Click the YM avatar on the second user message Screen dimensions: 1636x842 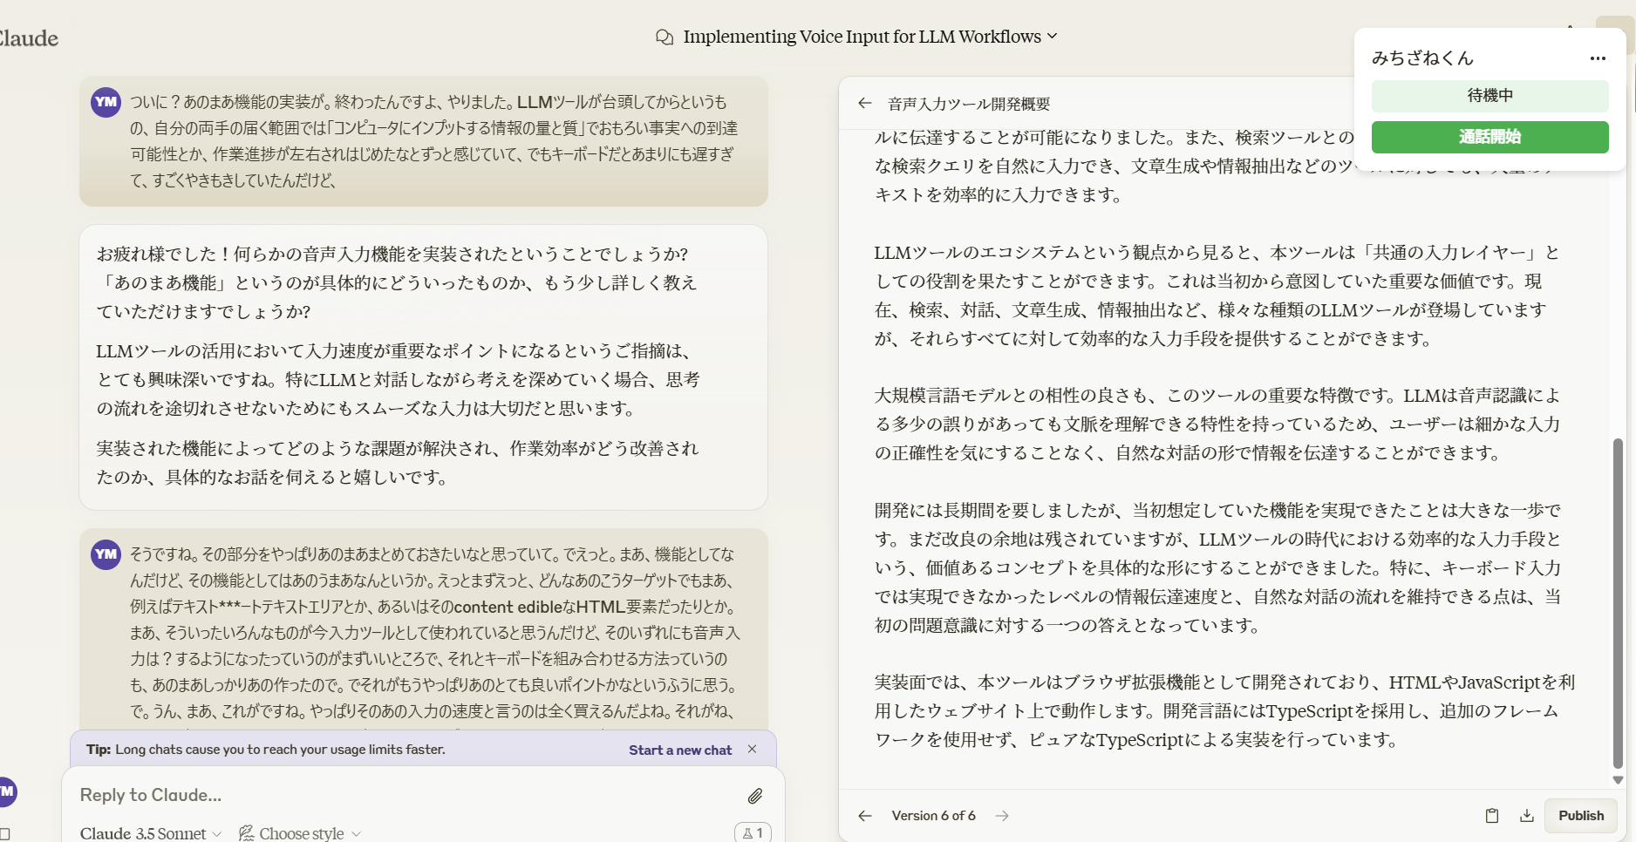tap(106, 554)
